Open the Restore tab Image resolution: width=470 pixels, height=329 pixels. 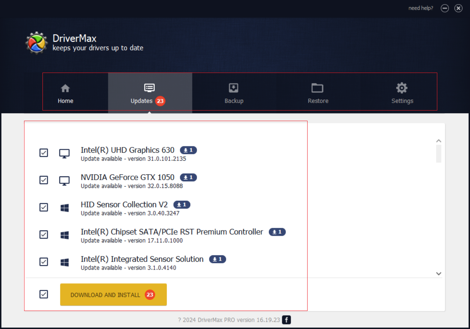(318, 93)
